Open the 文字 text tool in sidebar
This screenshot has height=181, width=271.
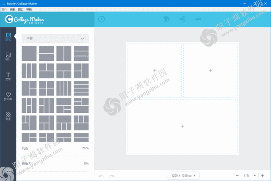tap(8, 77)
